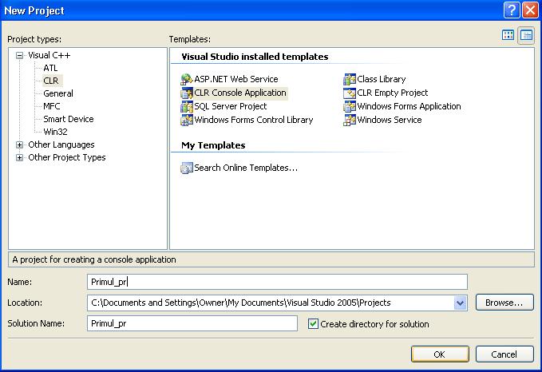Viewport: 542px width, 372px height.
Task: Choose the CLR Console Application template icon
Action: coord(187,93)
